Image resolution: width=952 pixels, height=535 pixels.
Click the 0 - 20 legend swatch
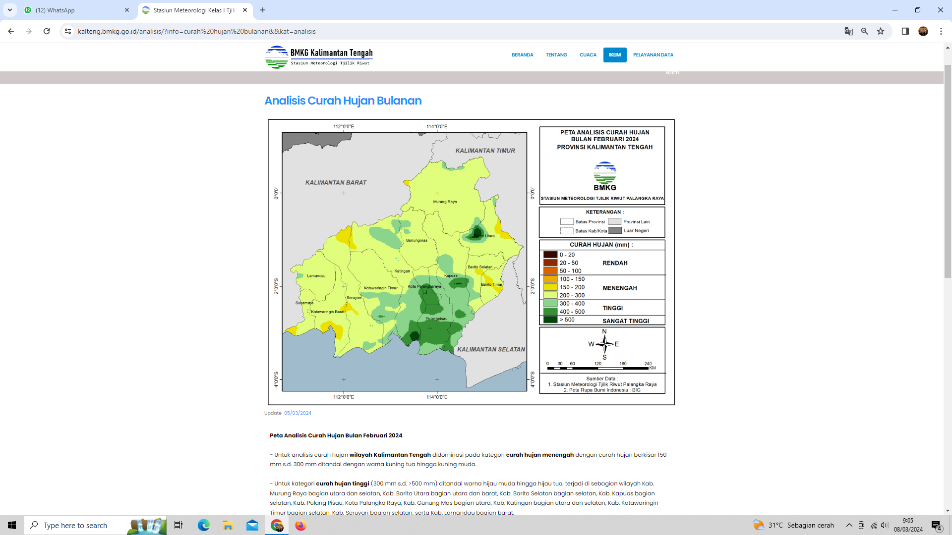click(550, 255)
